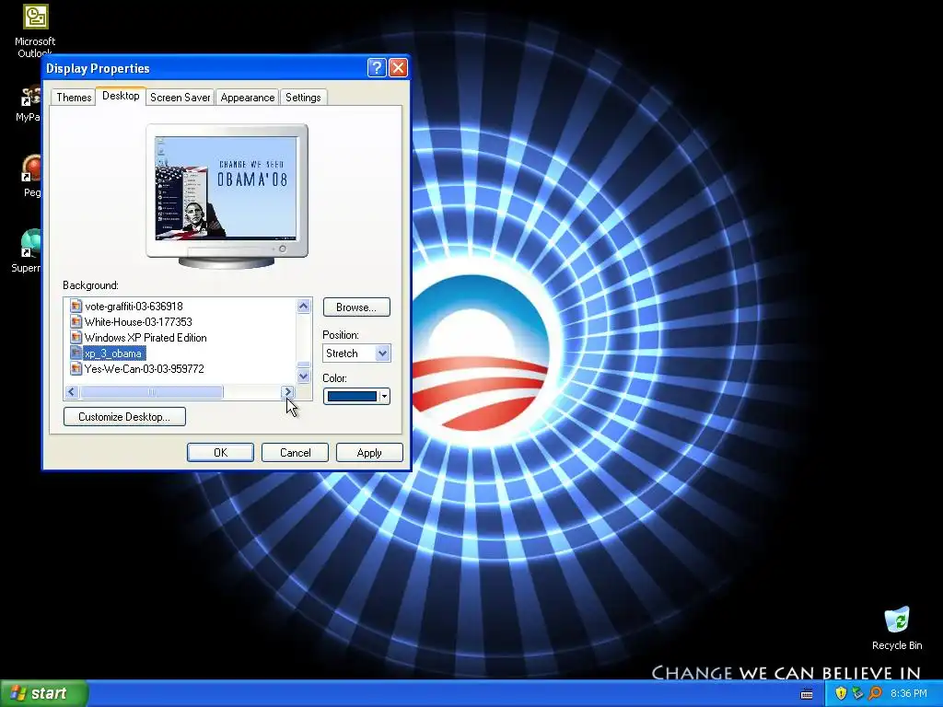Click the keyboard language bar icon
Viewport: 943px width, 707px height.
click(807, 694)
